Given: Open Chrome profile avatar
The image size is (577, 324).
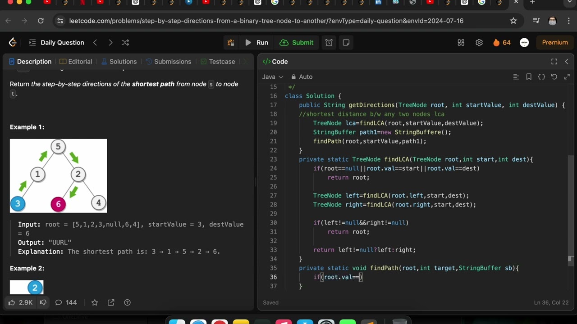Looking at the screenshot, I should (552, 21).
